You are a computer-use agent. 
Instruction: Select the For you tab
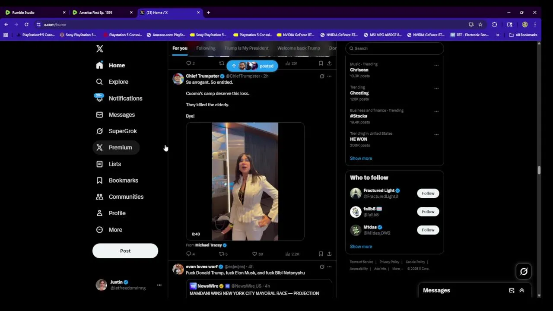click(x=180, y=48)
